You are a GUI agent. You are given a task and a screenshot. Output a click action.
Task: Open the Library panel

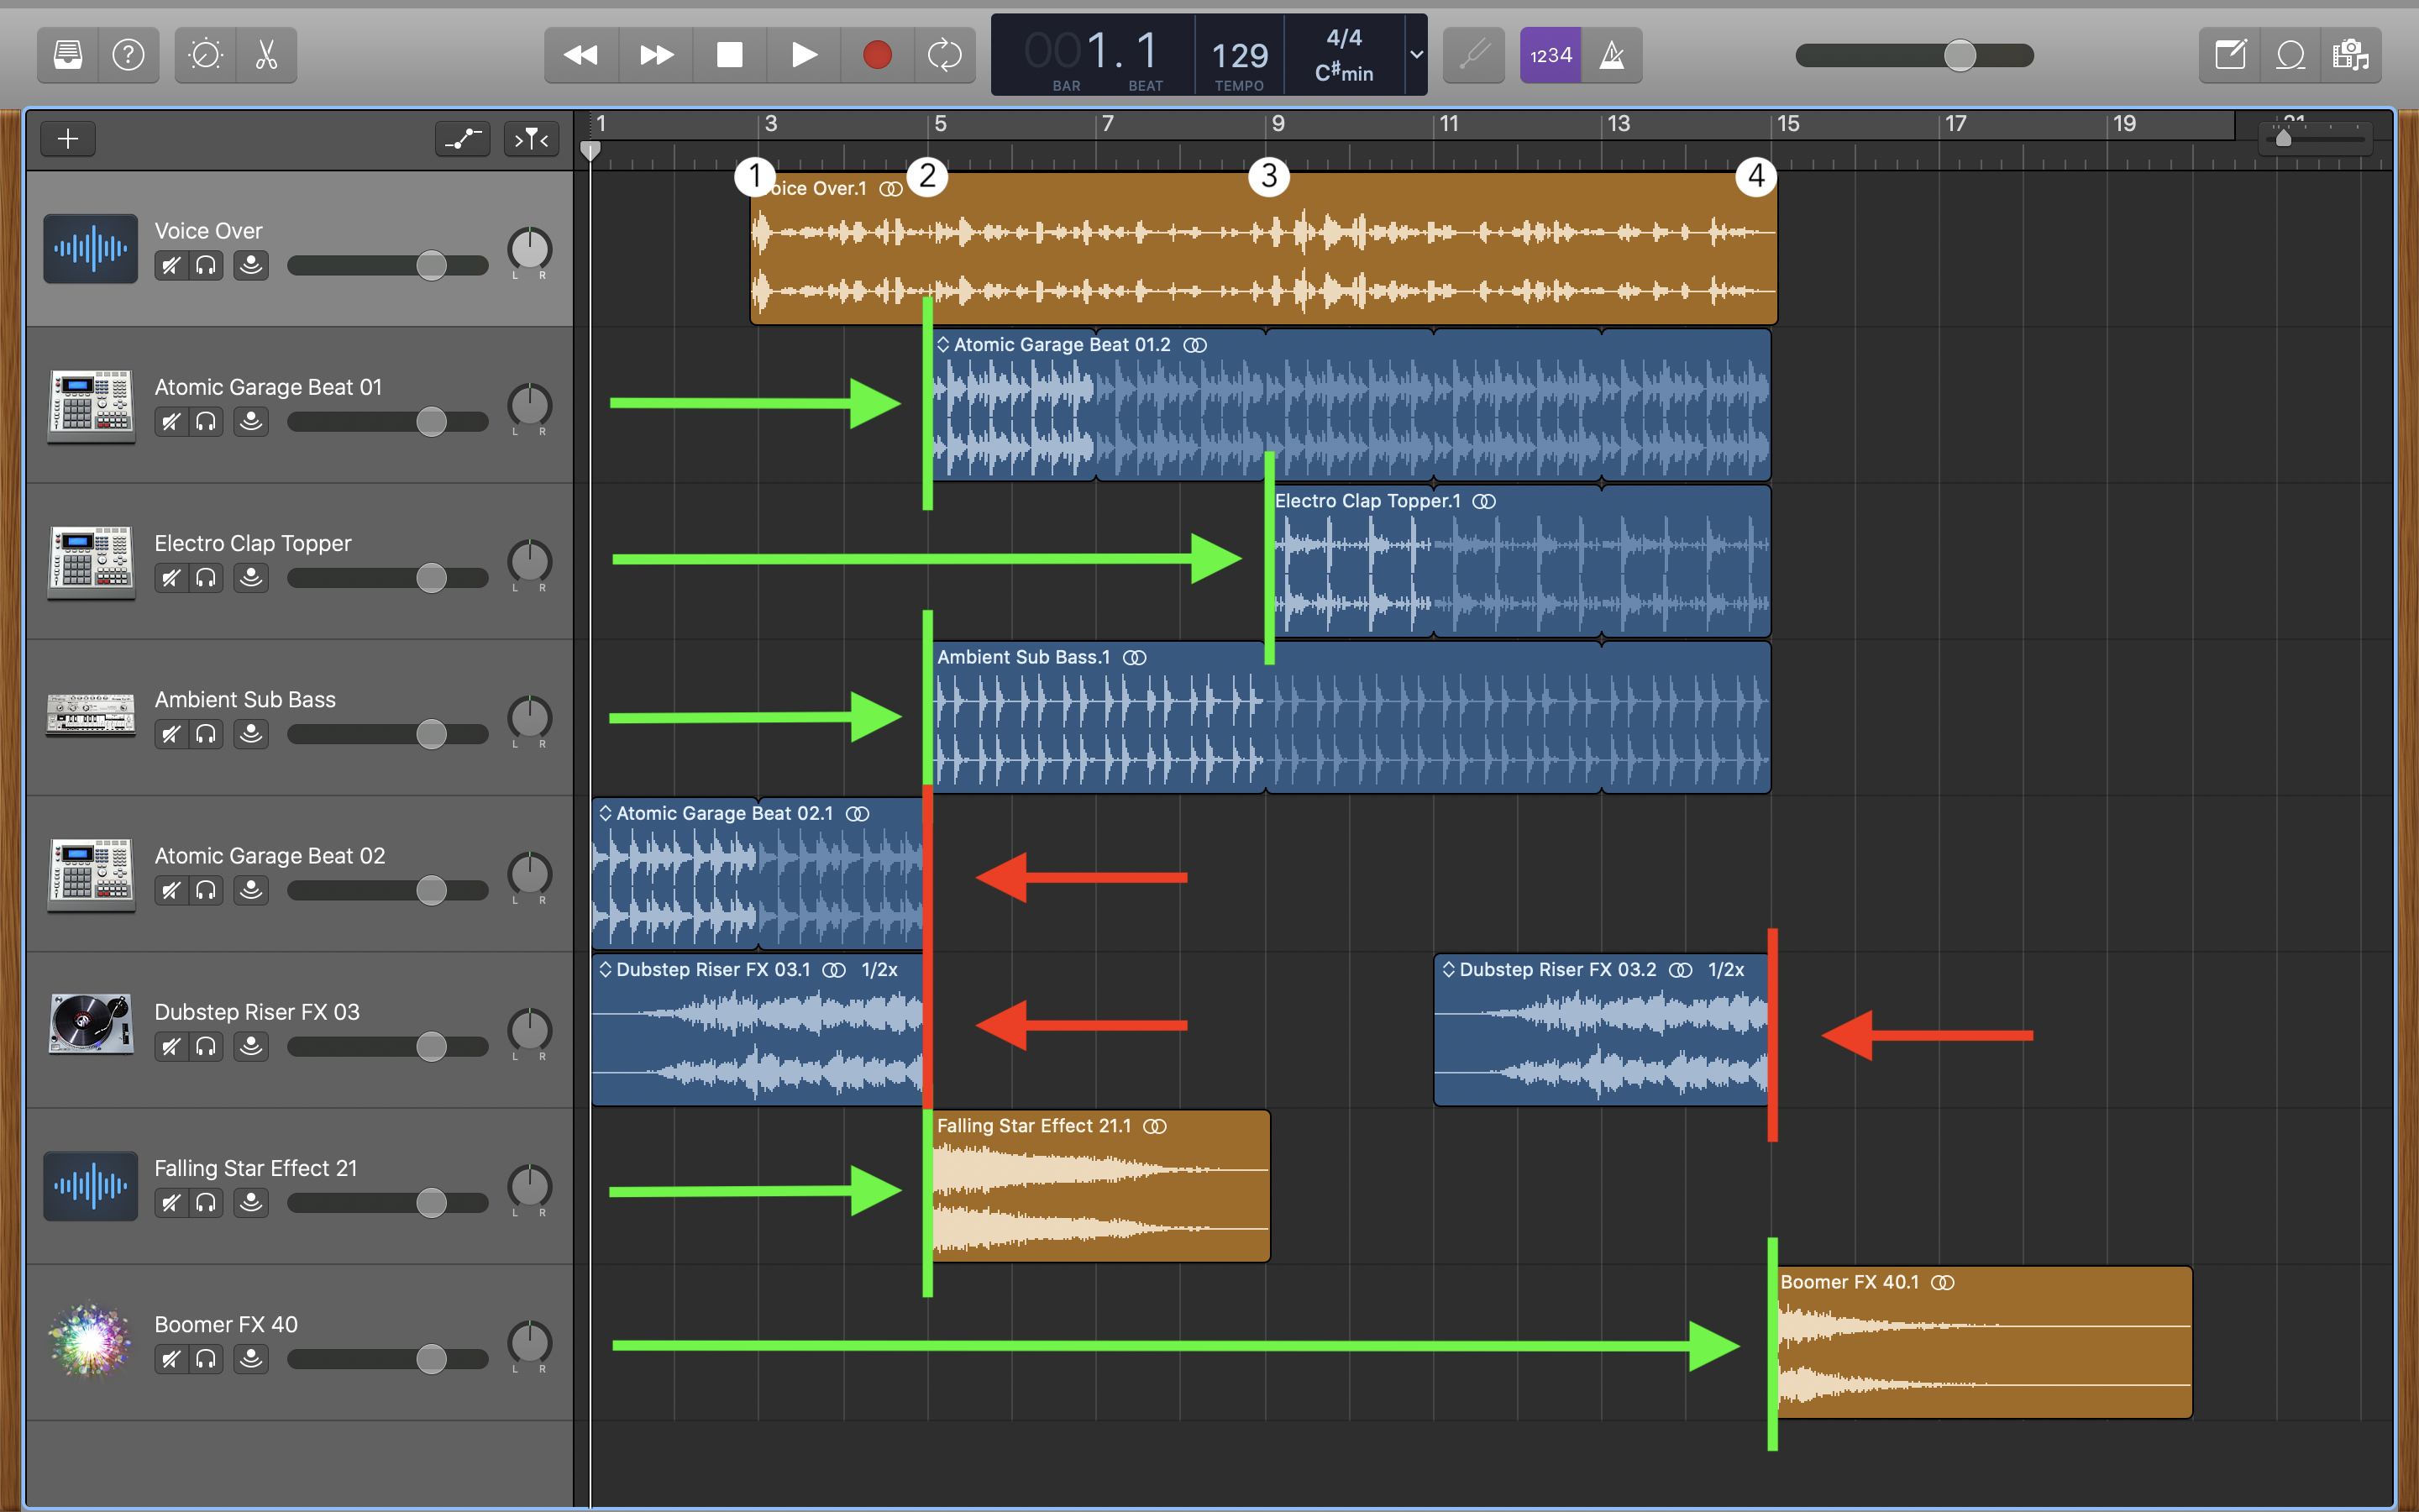67,55
